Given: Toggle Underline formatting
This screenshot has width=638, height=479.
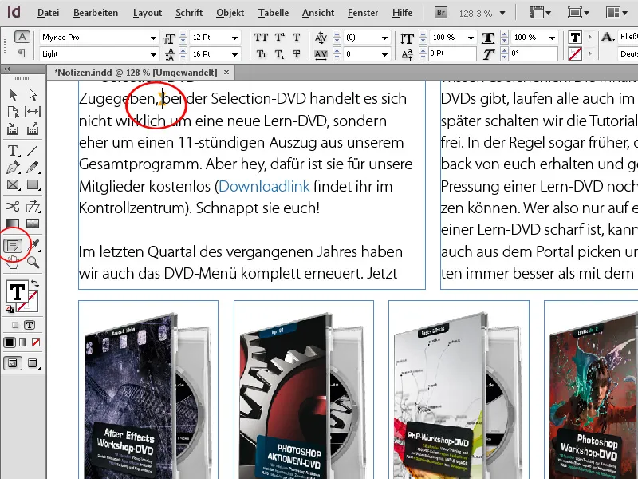Looking at the screenshot, I should pos(297,38).
